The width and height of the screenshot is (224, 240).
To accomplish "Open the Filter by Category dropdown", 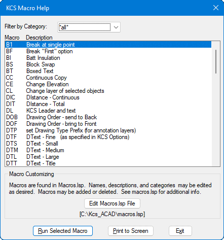I will (89, 27).
